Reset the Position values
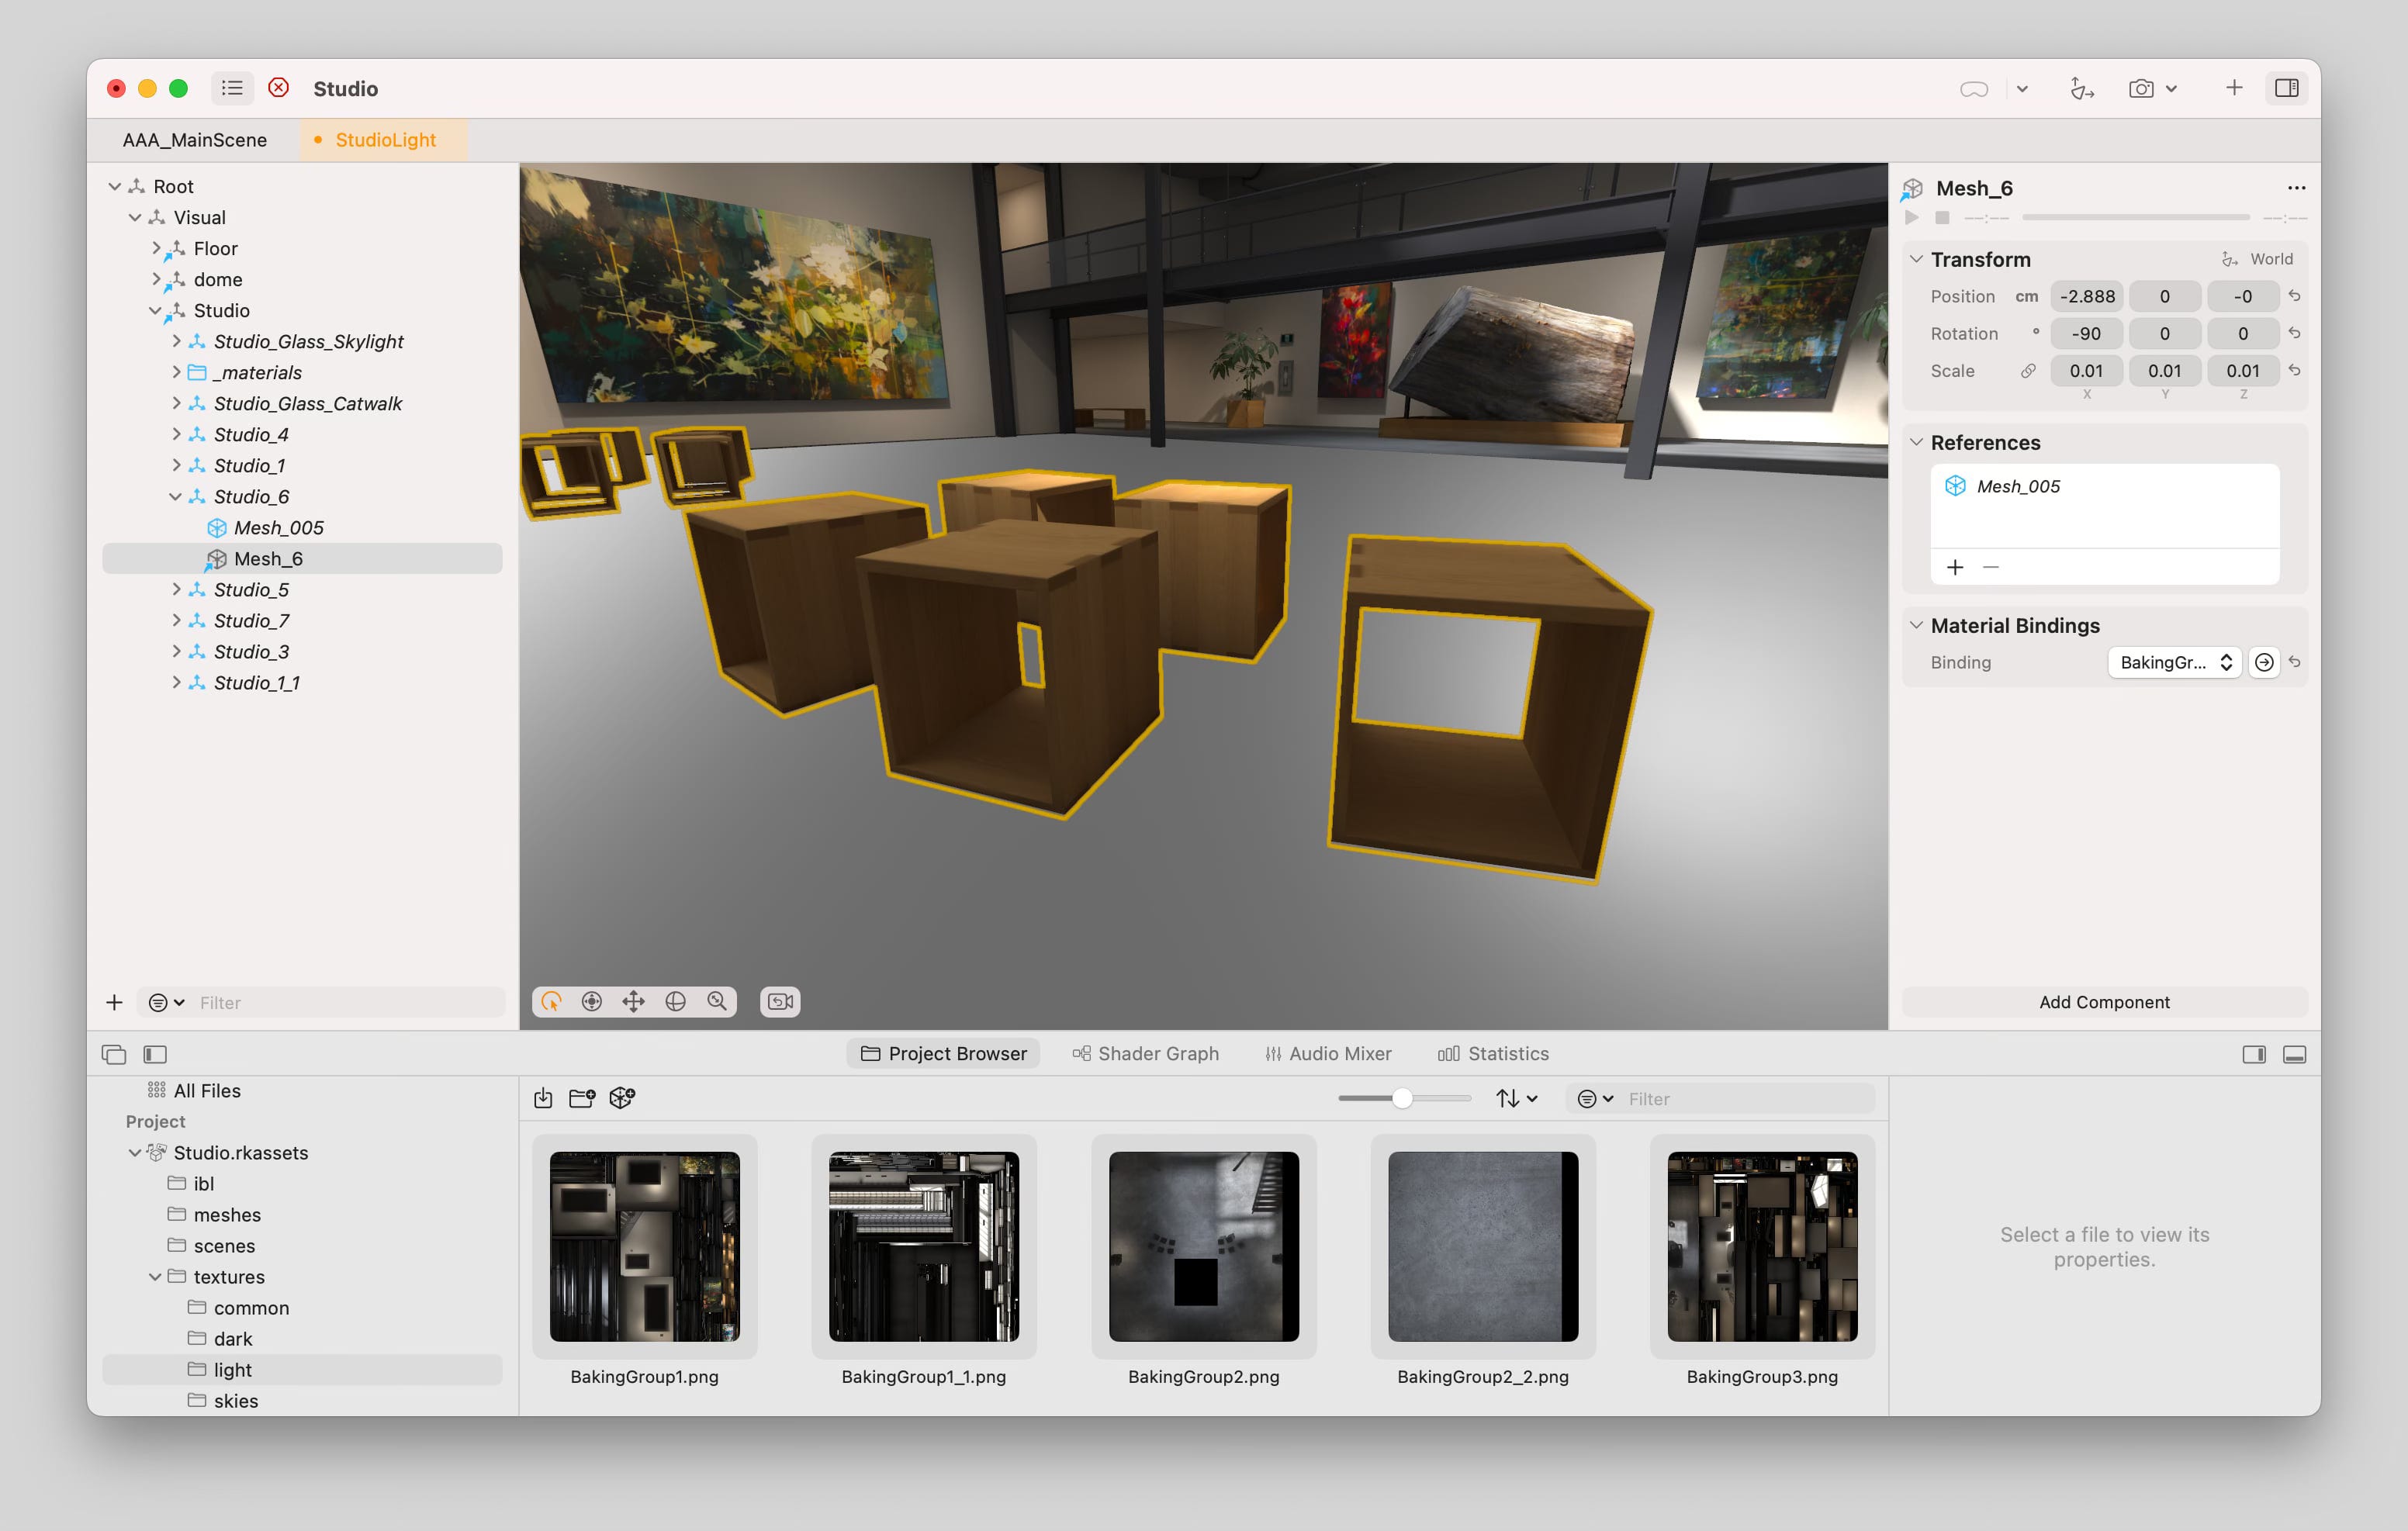2408x1531 pixels. [2294, 296]
